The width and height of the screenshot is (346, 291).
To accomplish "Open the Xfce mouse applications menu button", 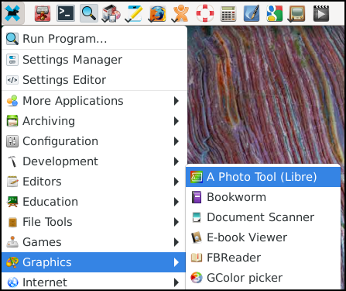I will 13,13.
